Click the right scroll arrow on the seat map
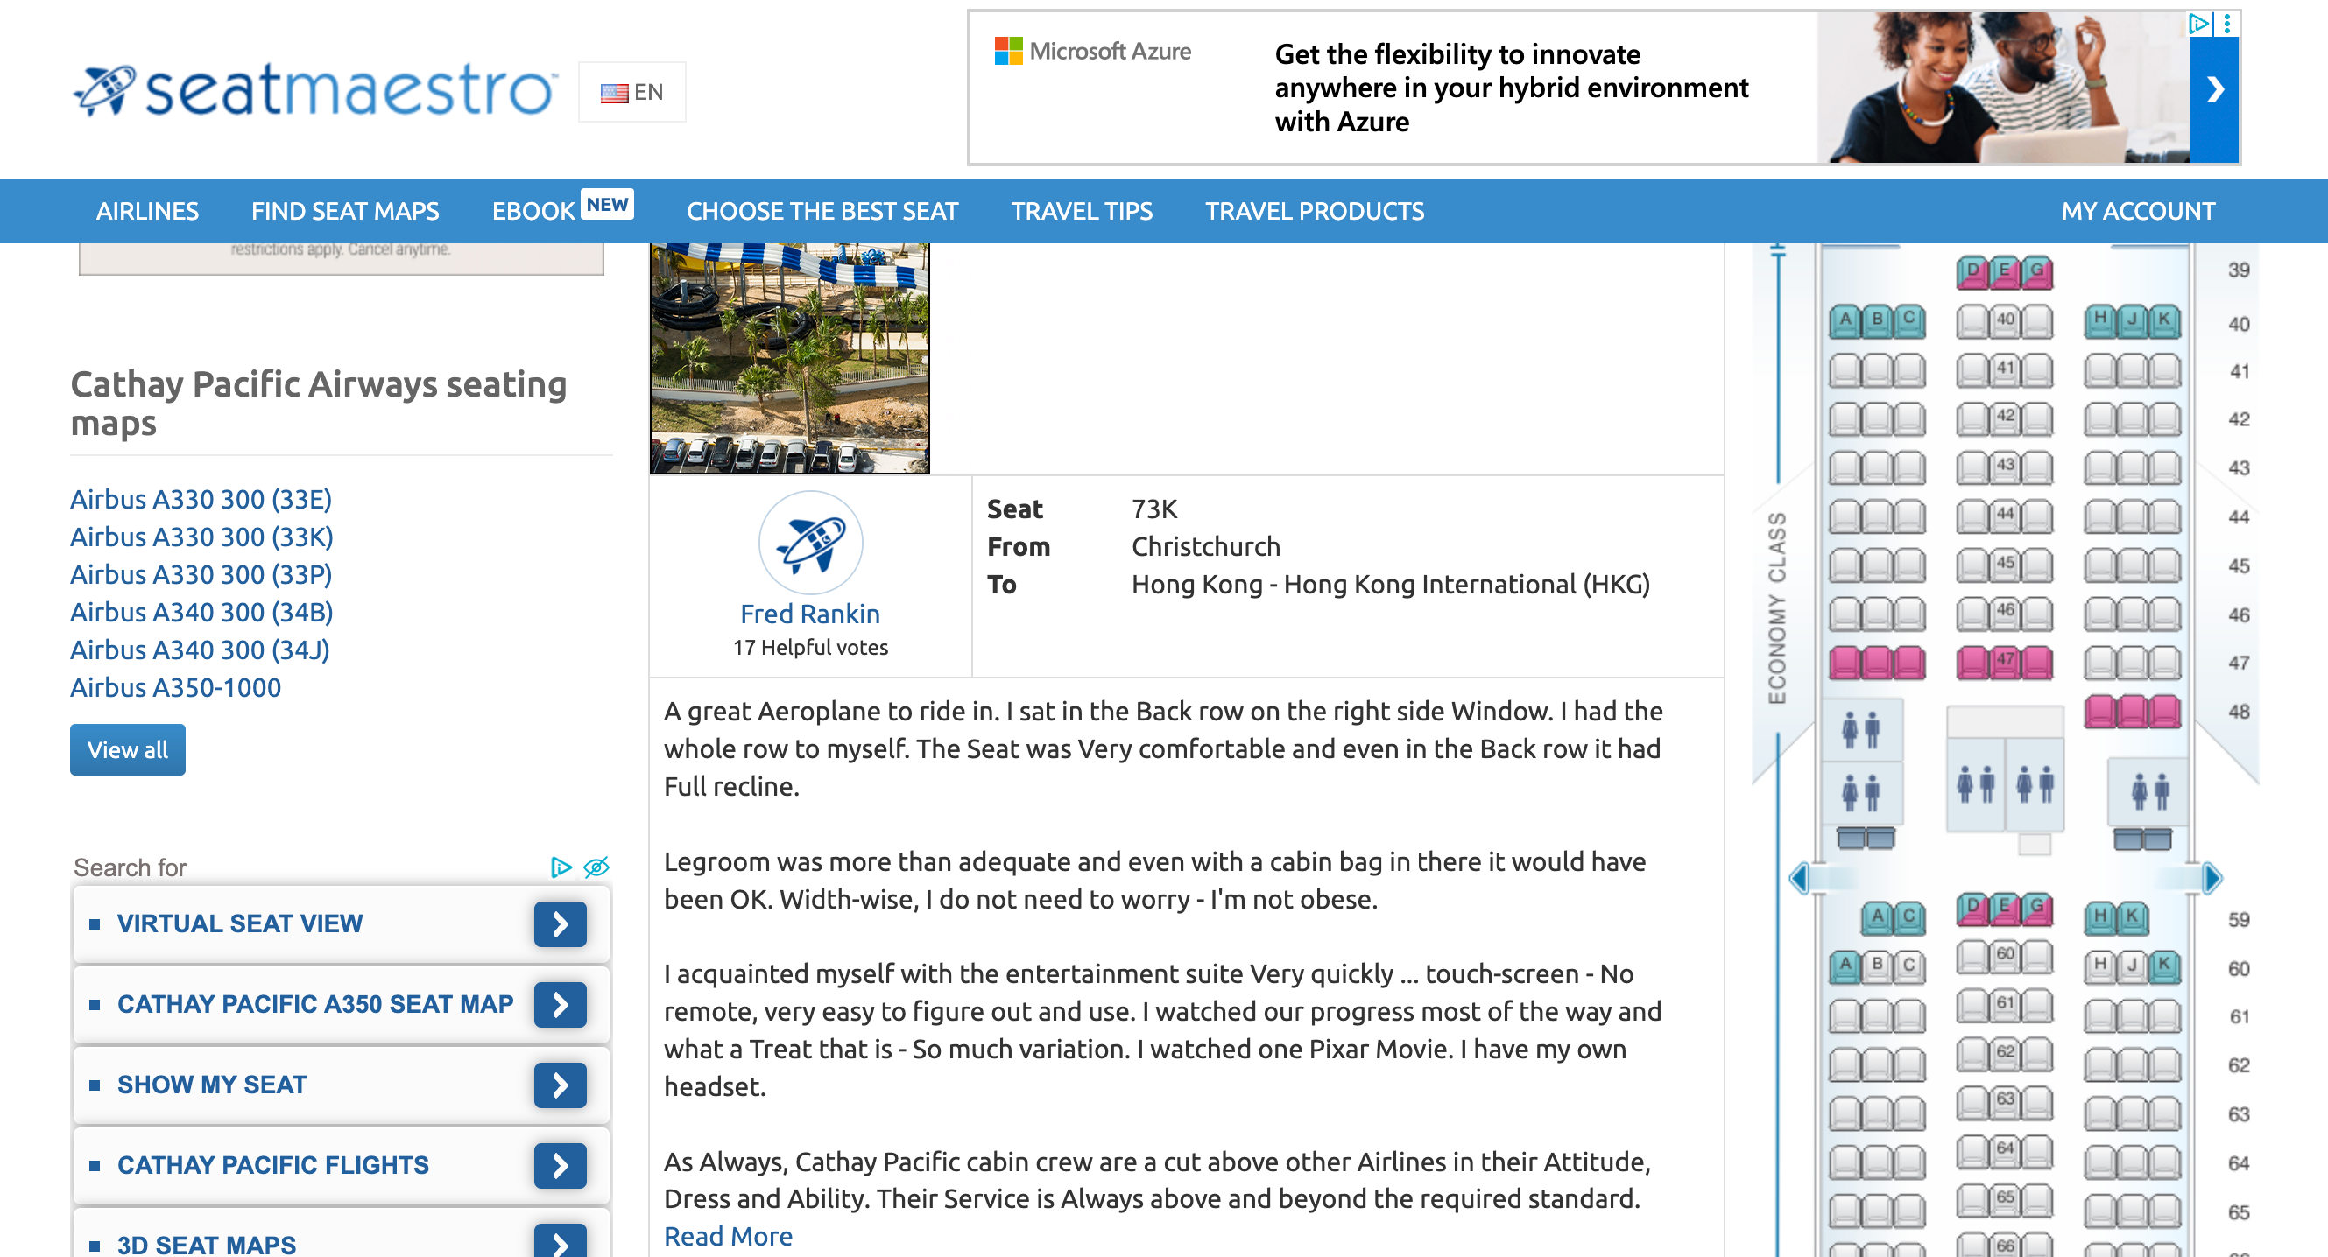The width and height of the screenshot is (2328, 1257). (x=2212, y=876)
